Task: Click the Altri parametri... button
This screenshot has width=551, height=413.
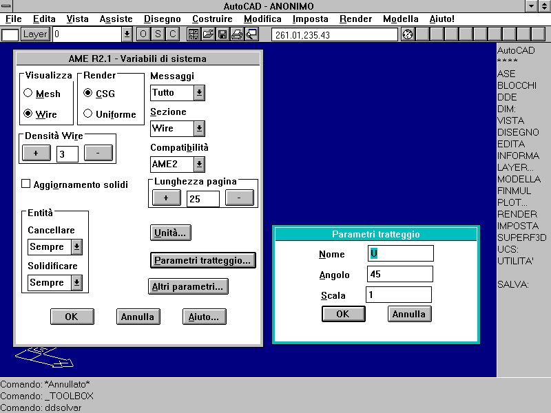Action: tap(188, 286)
